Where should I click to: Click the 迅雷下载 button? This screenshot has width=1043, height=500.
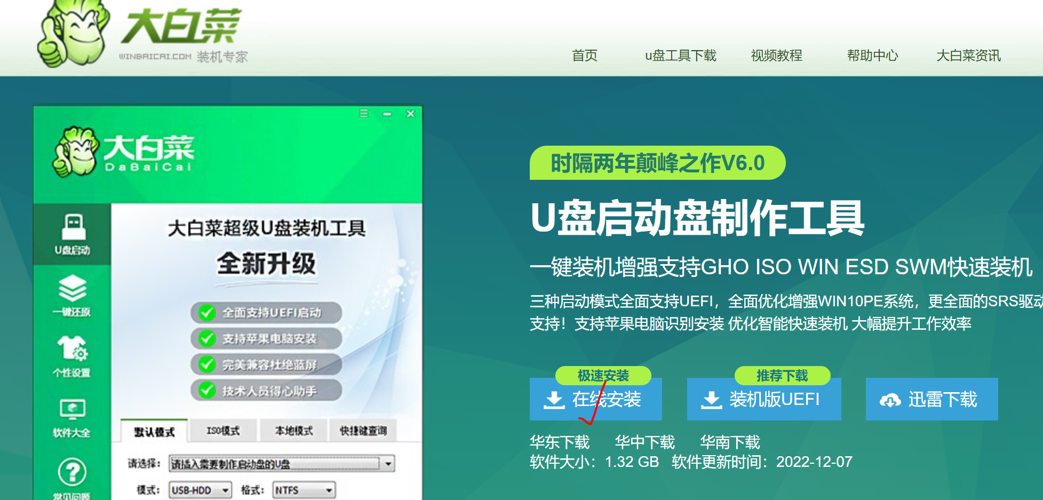[932, 399]
